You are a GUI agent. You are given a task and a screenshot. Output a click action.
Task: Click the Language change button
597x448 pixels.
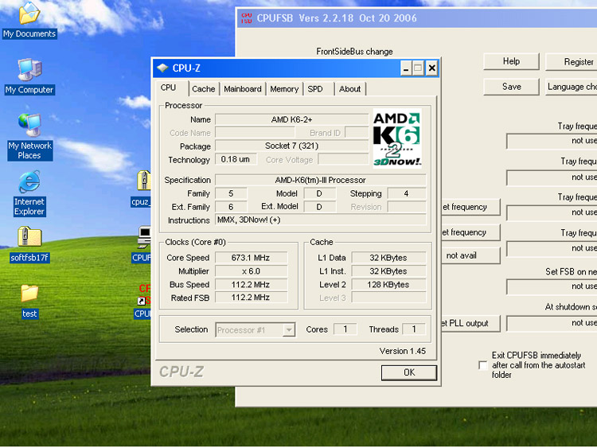571,87
